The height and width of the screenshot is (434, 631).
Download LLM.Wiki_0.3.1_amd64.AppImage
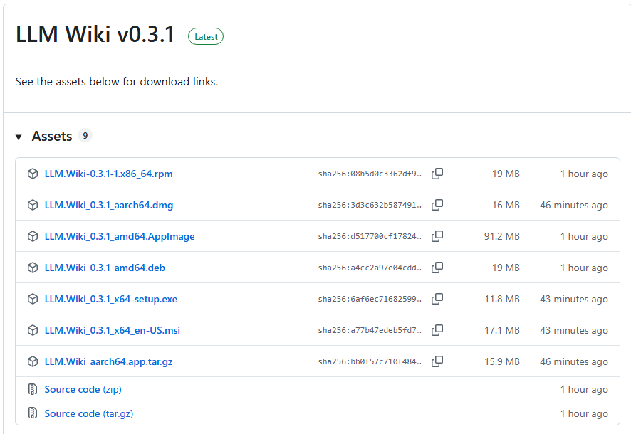pos(120,236)
